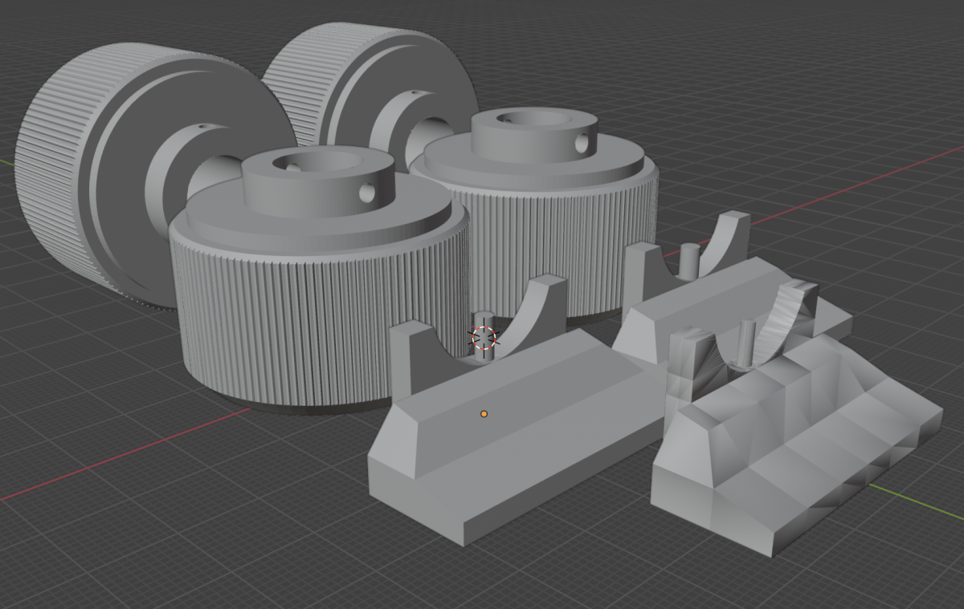Select the orange origin dot on the bracket
This screenshot has width=964, height=609.
click(484, 414)
